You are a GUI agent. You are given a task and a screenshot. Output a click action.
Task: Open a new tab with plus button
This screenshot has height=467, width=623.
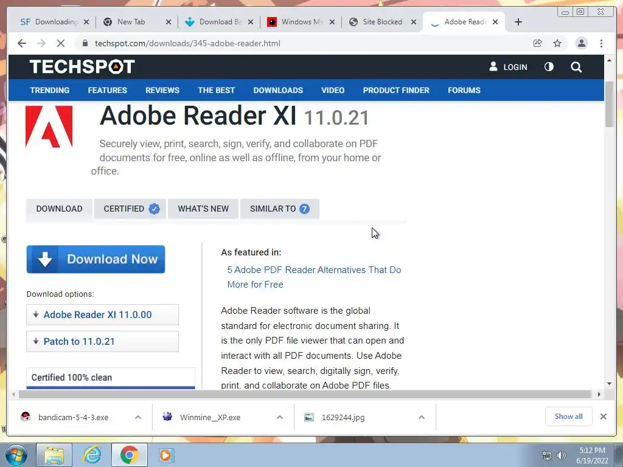click(518, 22)
